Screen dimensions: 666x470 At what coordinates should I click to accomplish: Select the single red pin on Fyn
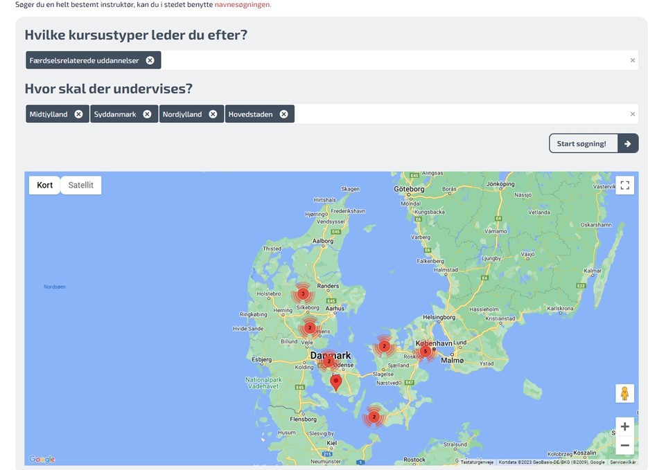point(336,382)
